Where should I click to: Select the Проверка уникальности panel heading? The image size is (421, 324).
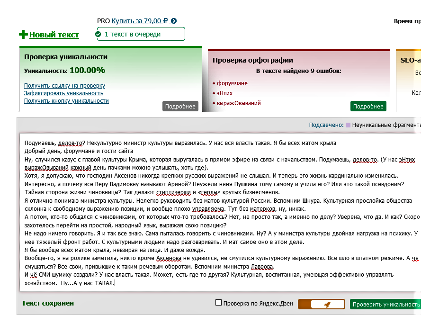[x=66, y=57]
